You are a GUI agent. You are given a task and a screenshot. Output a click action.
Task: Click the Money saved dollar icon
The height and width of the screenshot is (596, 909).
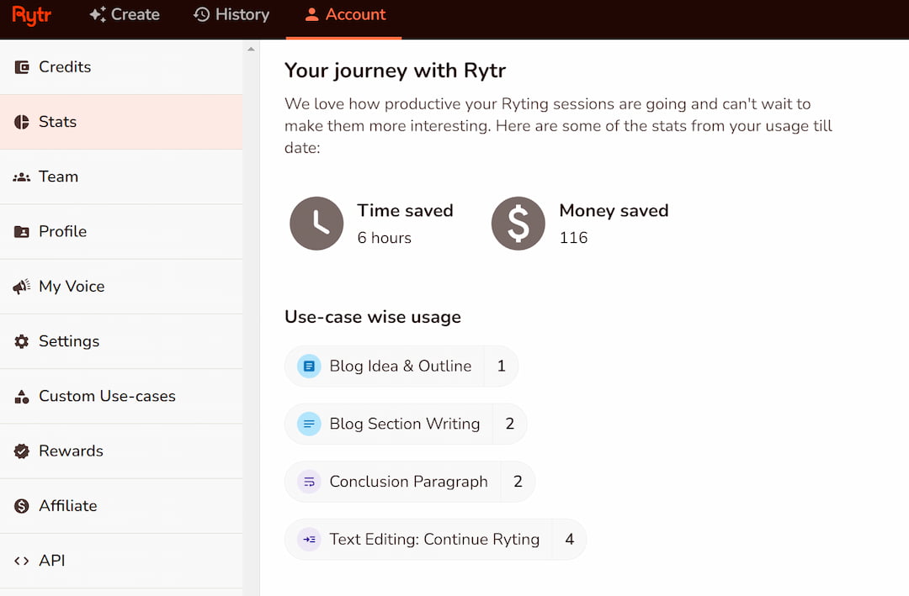point(518,224)
